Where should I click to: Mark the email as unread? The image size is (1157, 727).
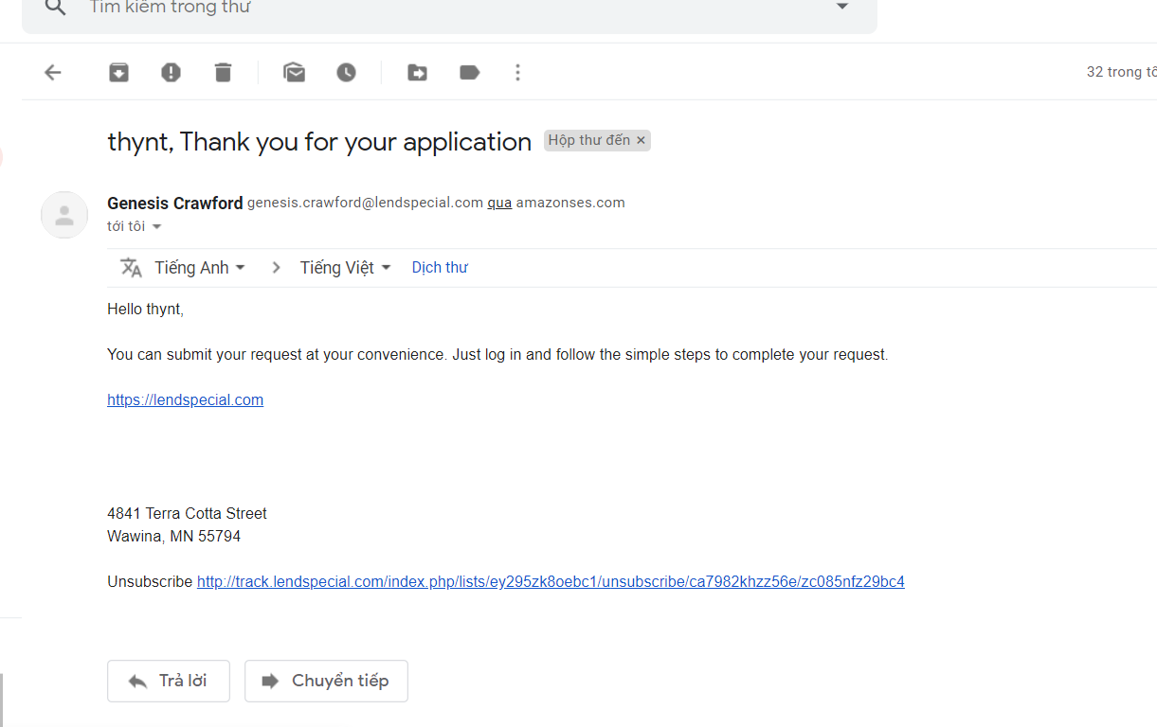click(x=295, y=72)
